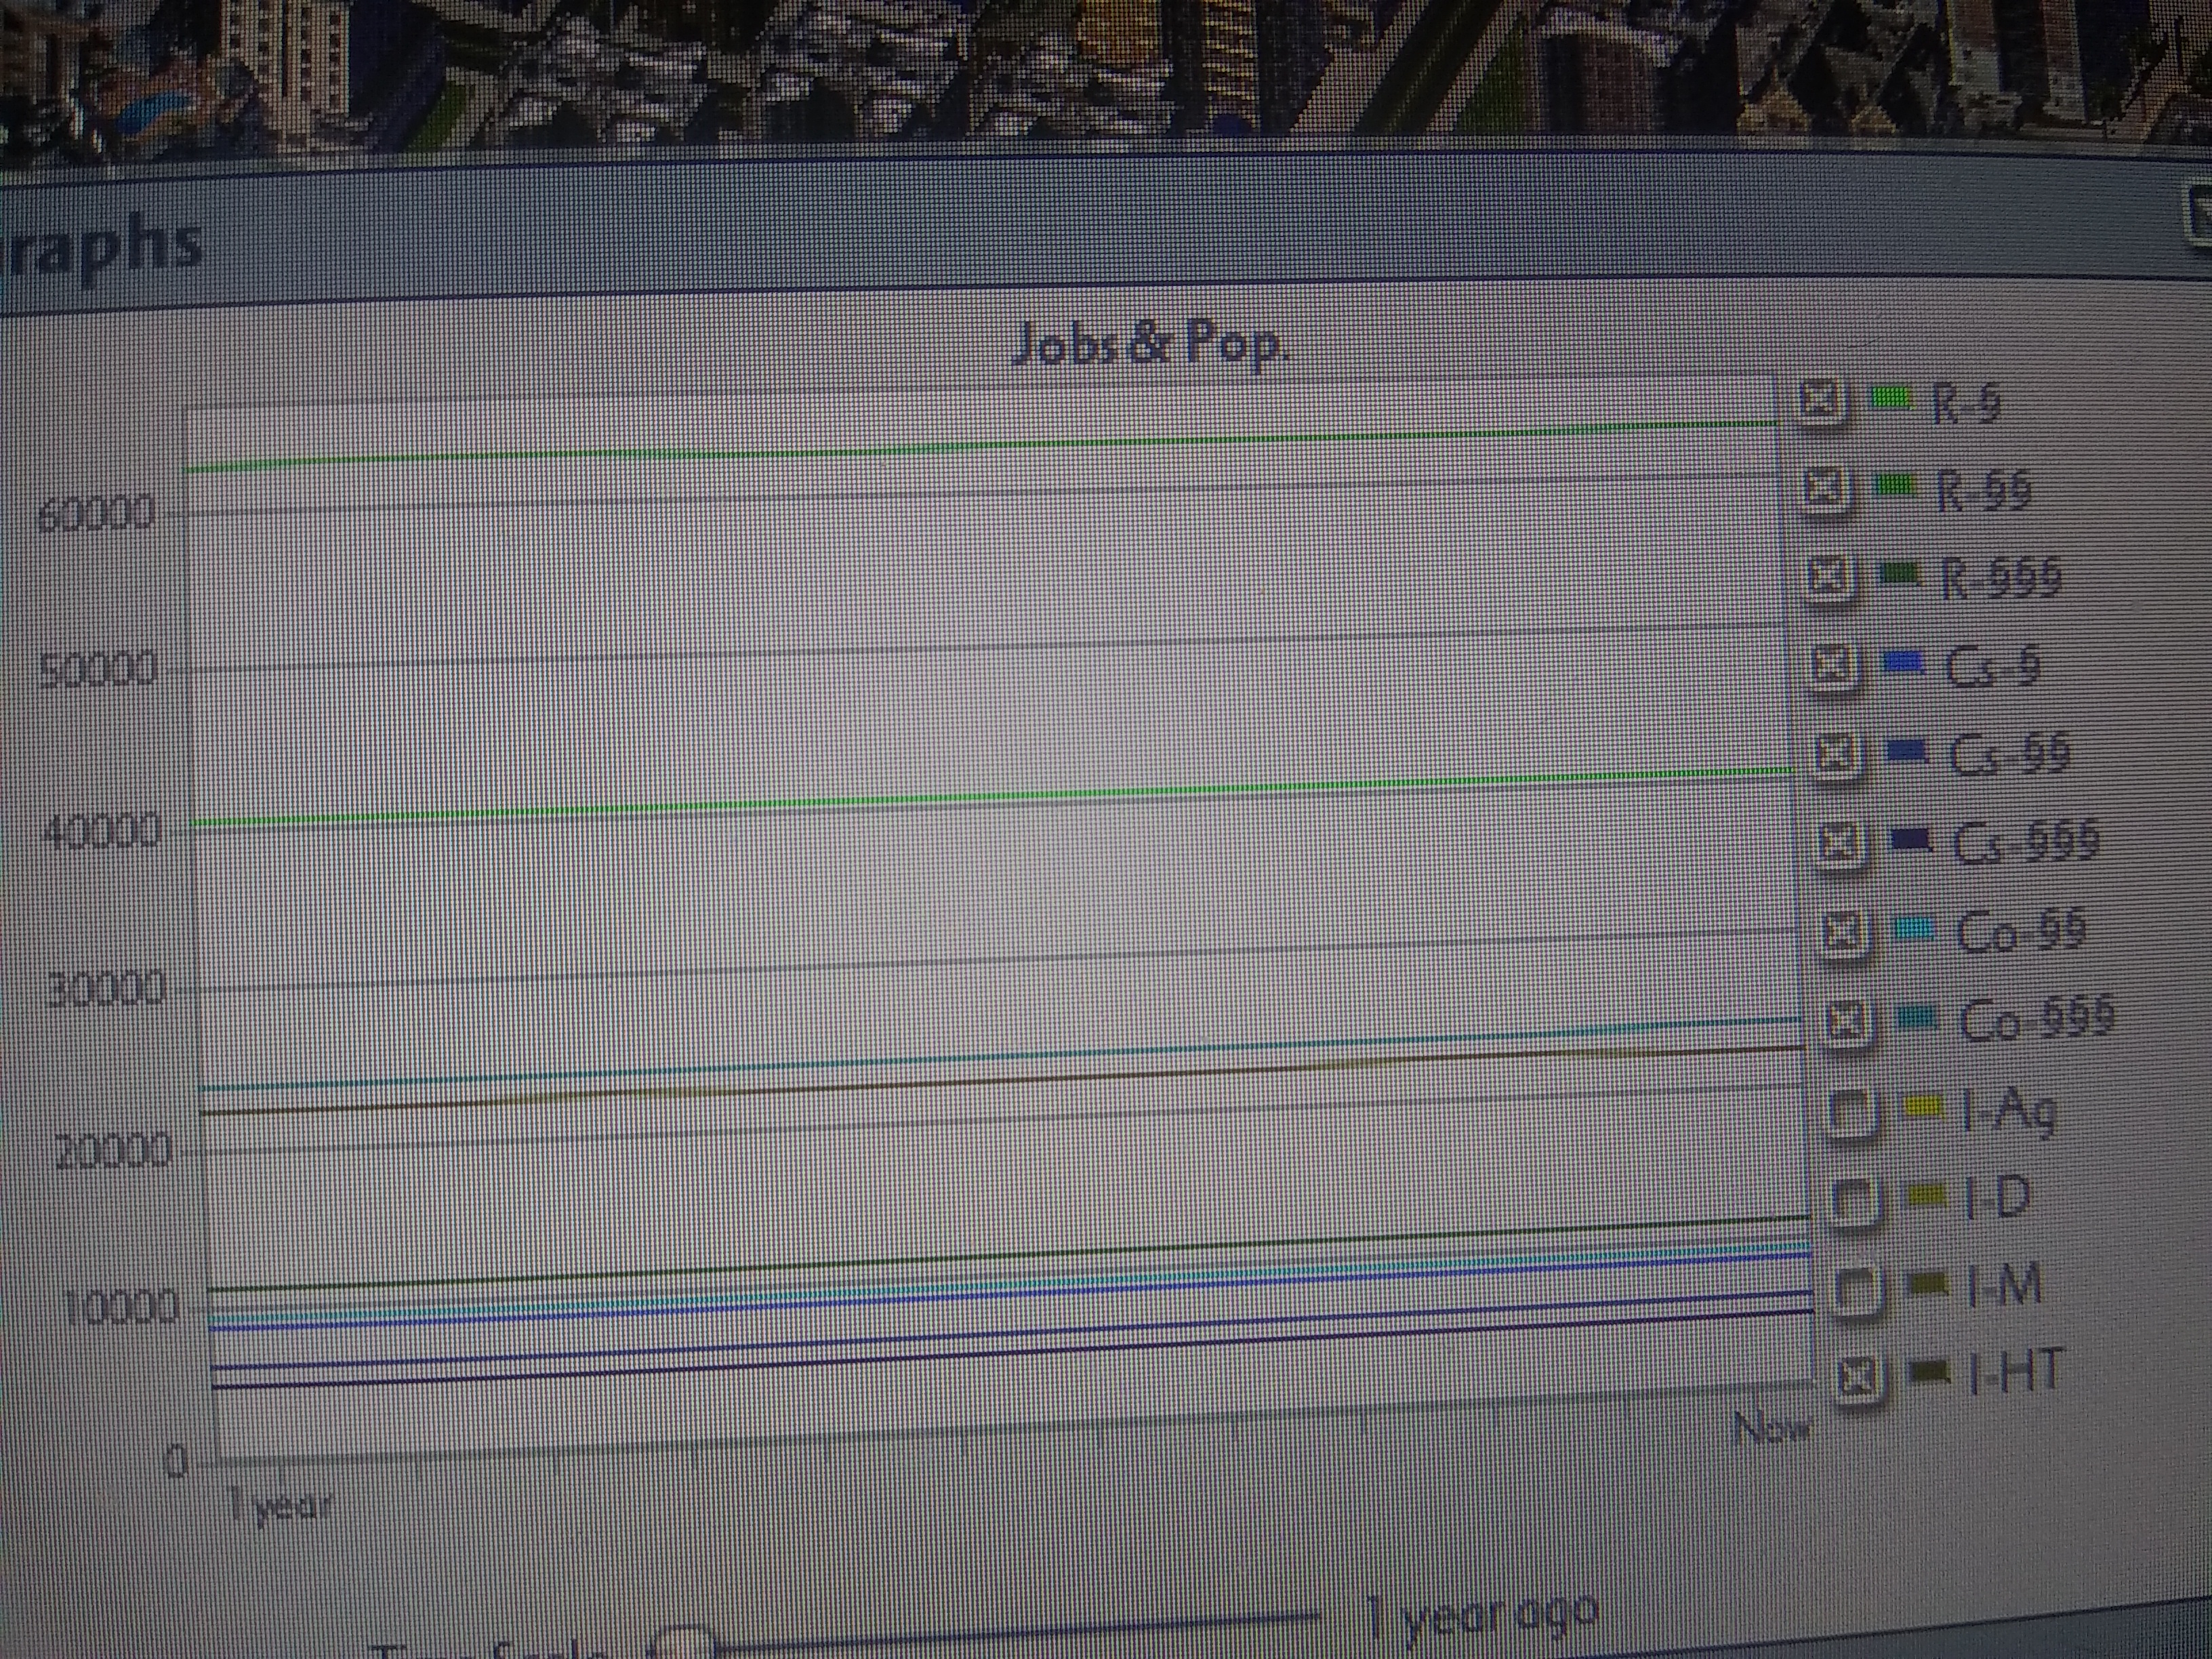This screenshot has height=1659, width=2212.
Task: Click the 60000 axis label
Action: [x=97, y=515]
